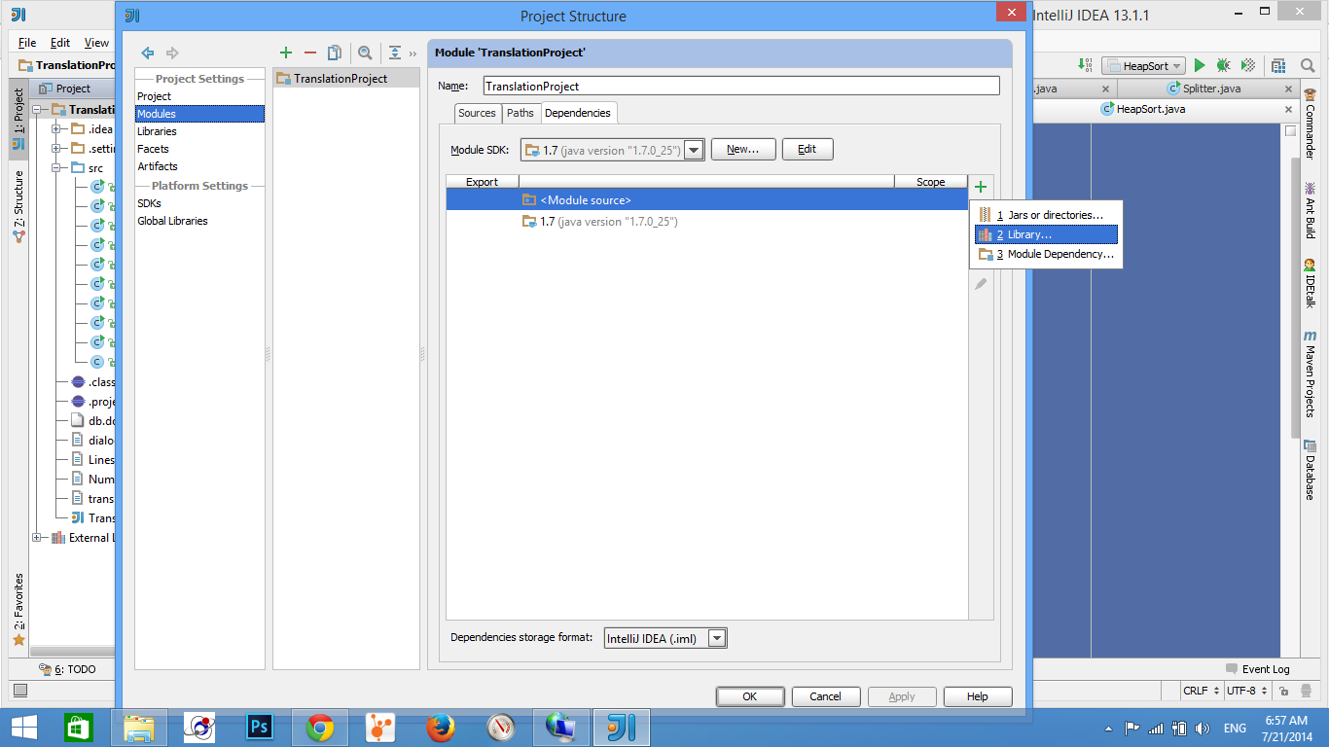This screenshot has height=747, width=1329.
Task: Confirm the dialog with OK
Action: pos(750,696)
